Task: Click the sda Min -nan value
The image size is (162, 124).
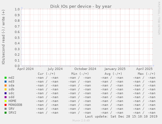Action: [x=80, y=85]
